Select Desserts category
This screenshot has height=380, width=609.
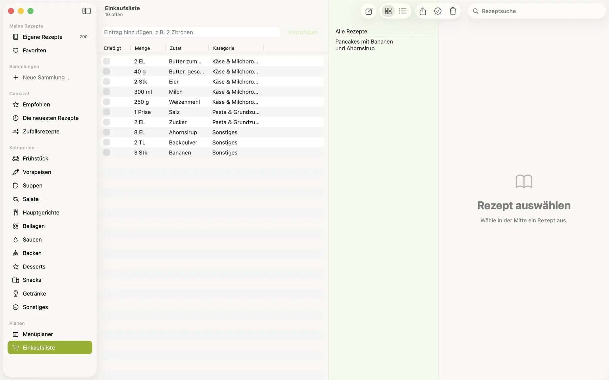(50, 267)
